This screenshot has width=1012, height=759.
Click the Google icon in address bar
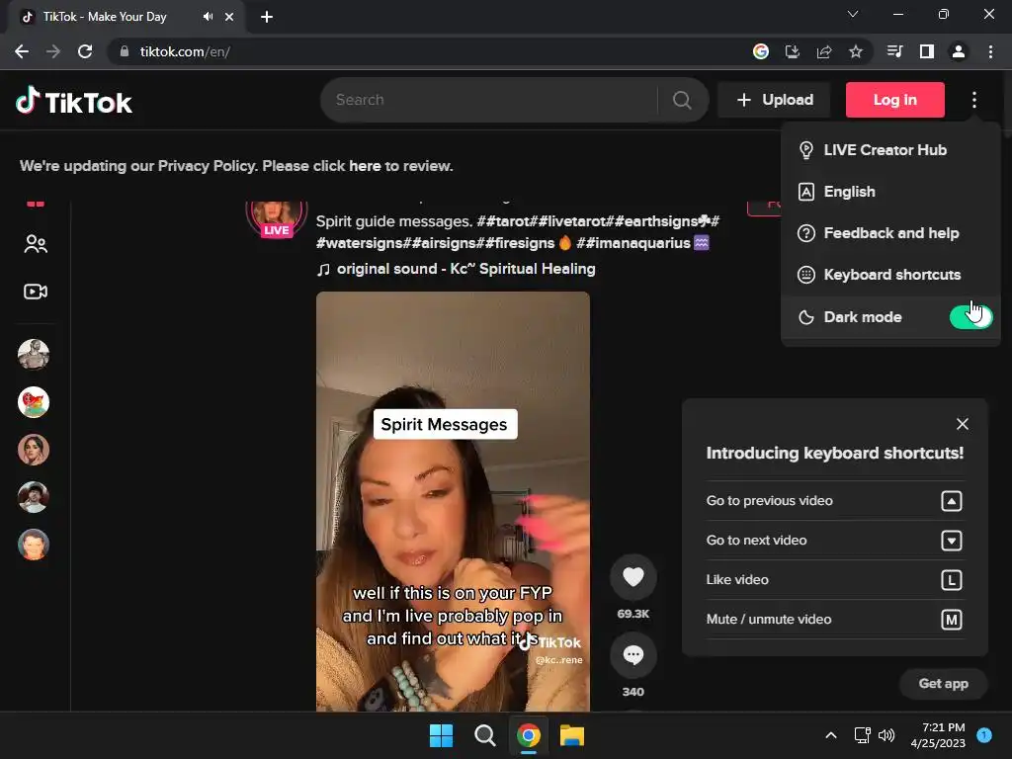[761, 51]
